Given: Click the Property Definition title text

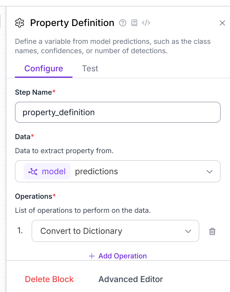Looking at the screenshot, I should 72,23.
